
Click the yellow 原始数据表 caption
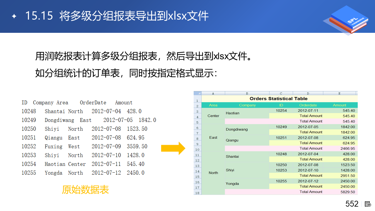click(85, 190)
